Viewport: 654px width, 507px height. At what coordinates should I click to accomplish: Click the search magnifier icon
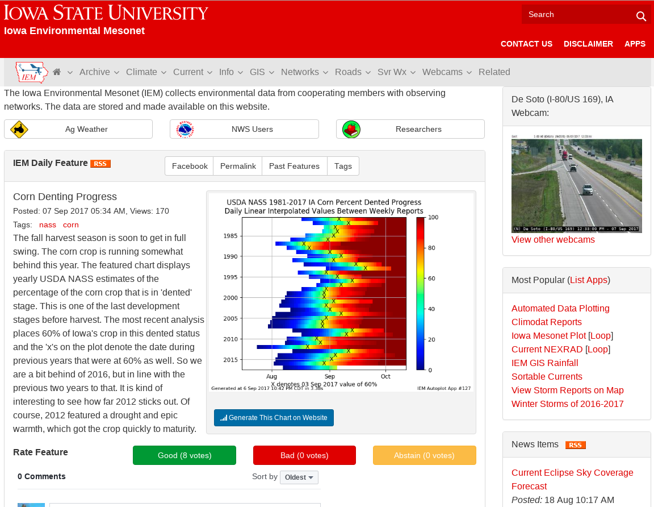(x=640, y=16)
